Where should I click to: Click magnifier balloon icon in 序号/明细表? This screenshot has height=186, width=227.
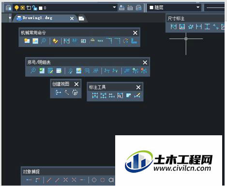[33, 71]
